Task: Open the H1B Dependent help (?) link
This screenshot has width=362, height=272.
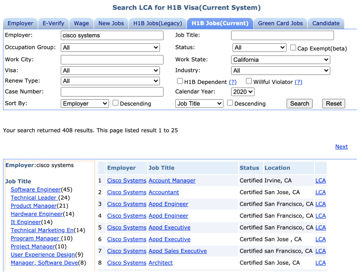Action: click(x=233, y=82)
